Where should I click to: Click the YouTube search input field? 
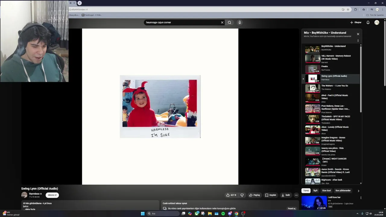point(182,22)
